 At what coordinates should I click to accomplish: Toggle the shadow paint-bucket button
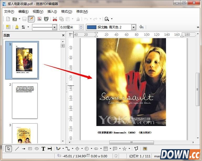[x=141, y=27]
